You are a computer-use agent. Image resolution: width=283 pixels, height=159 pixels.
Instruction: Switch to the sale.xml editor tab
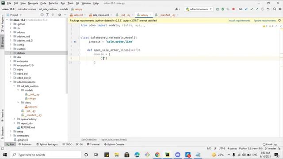tap(78, 15)
